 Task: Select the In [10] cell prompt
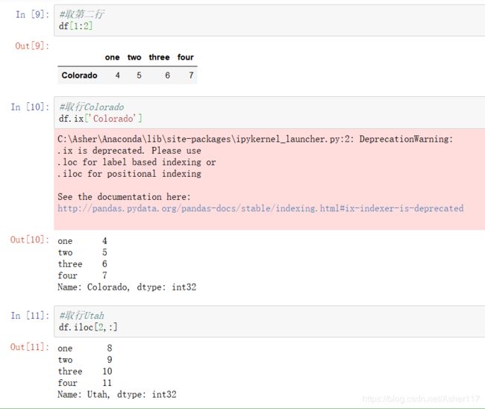30,107
